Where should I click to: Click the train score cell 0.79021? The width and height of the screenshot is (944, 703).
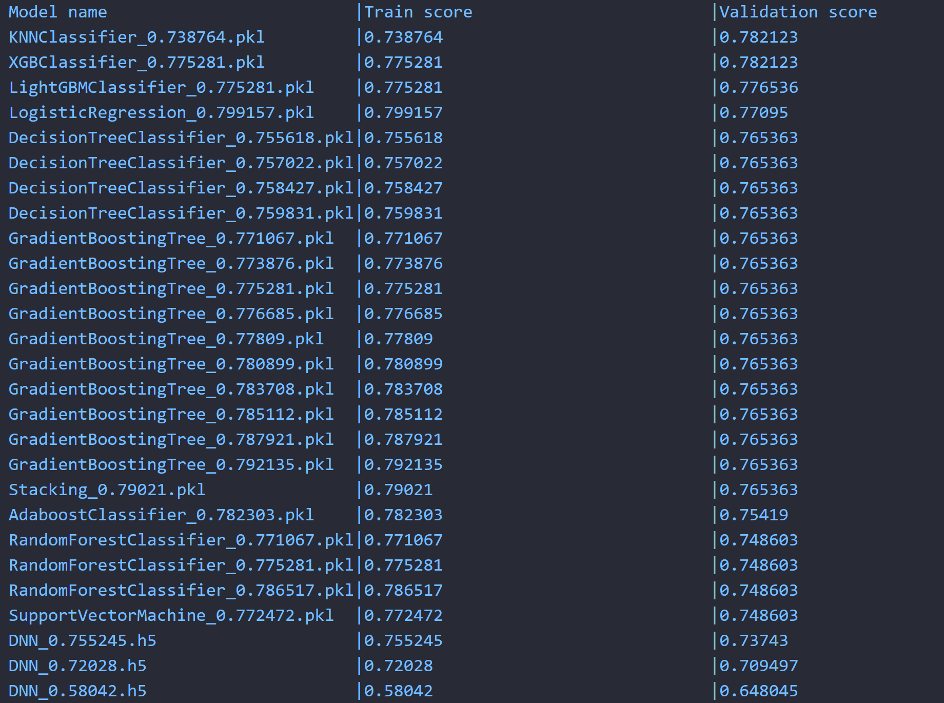tap(399, 490)
